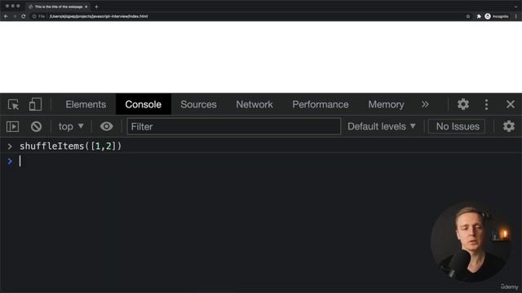Open the Elements tab
The image size is (522, 293).
click(x=86, y=104)
